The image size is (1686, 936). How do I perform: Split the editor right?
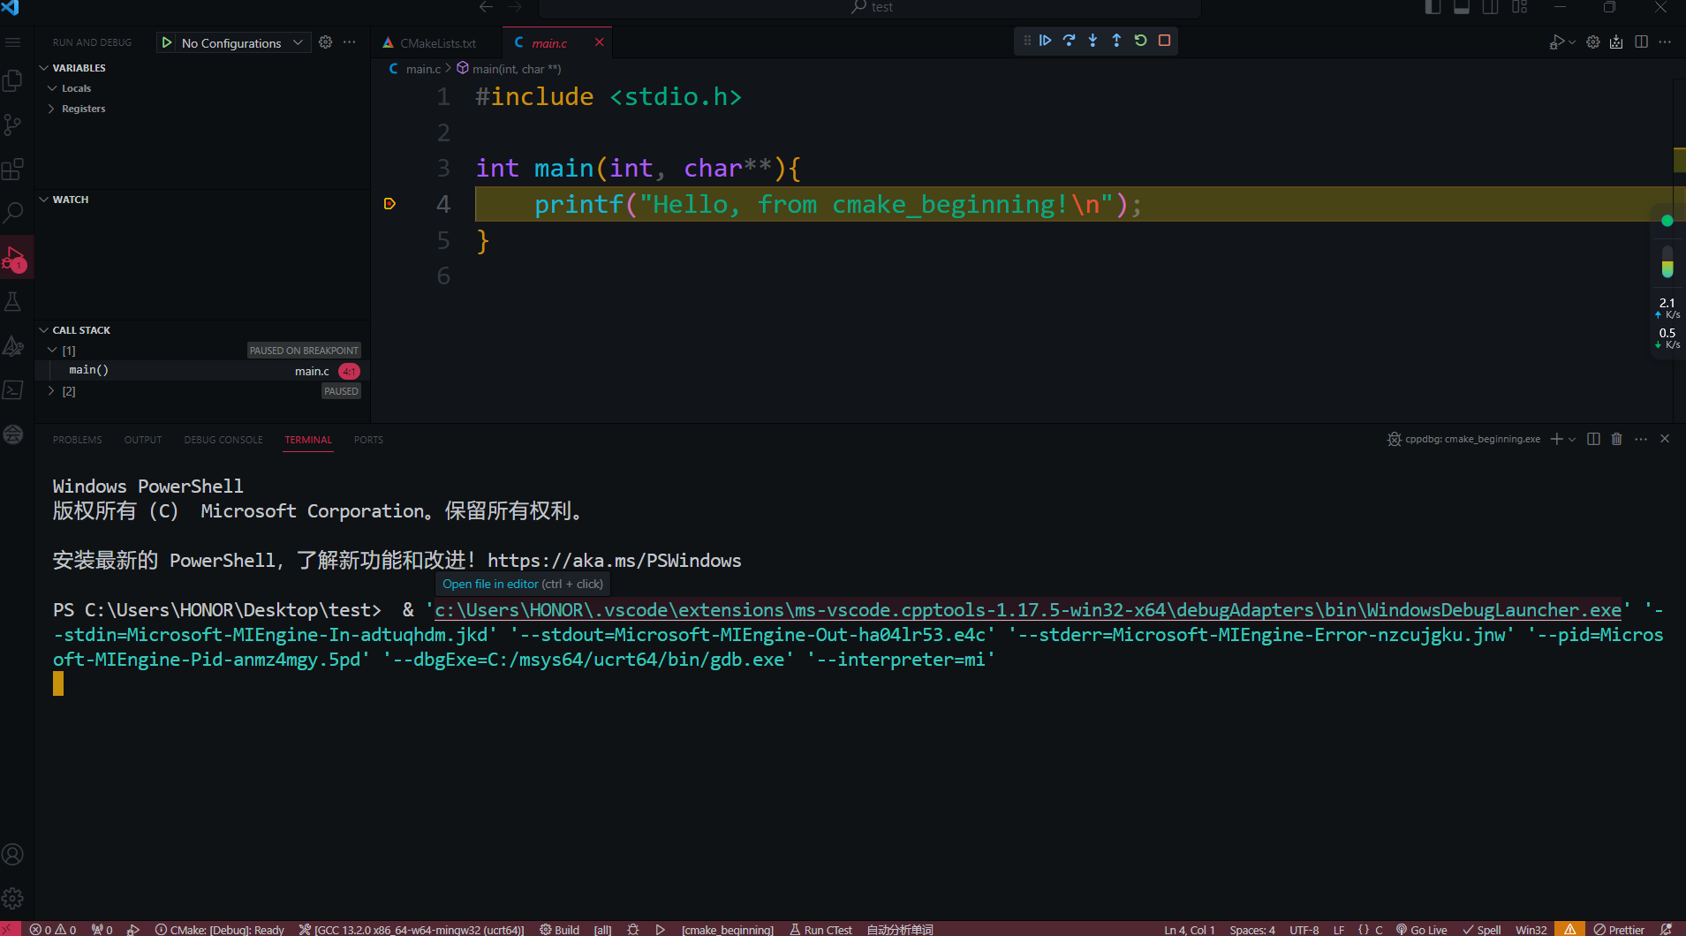[x=1641, y=42]
